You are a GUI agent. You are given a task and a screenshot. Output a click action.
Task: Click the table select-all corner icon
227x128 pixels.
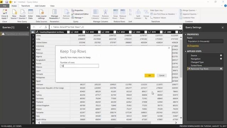click(x=33, y=32)
